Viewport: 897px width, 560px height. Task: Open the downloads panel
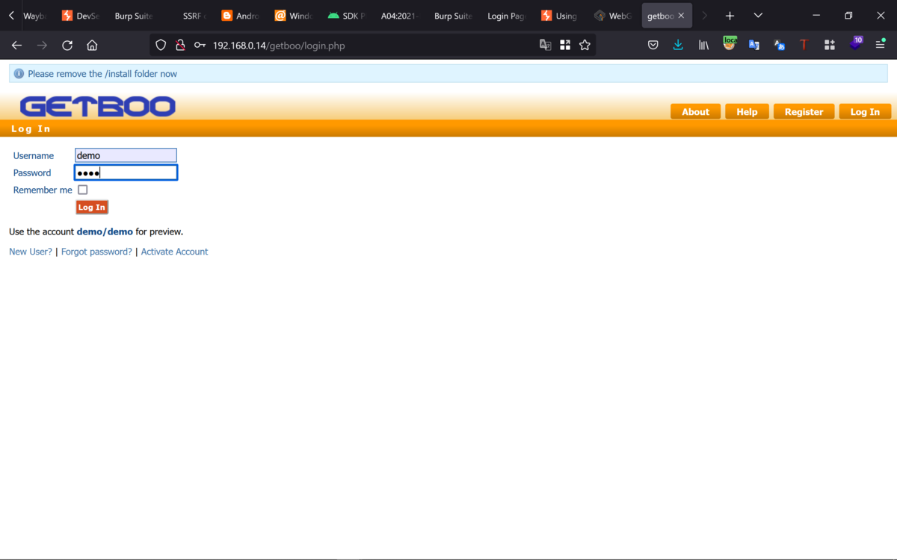[678, 46]
